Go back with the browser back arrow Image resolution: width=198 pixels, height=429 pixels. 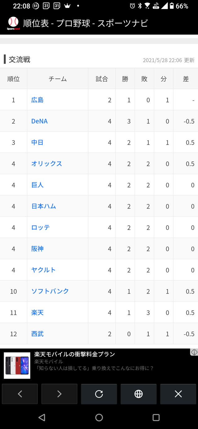pos(20,394)
